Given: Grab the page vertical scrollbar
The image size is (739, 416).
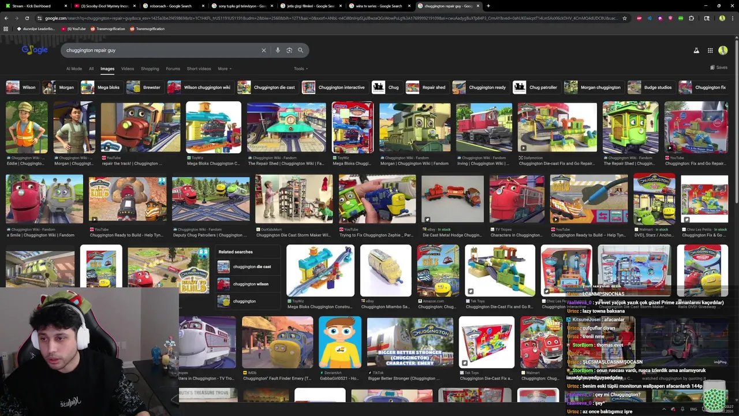Looking at the screenshot, I should 737,121.
